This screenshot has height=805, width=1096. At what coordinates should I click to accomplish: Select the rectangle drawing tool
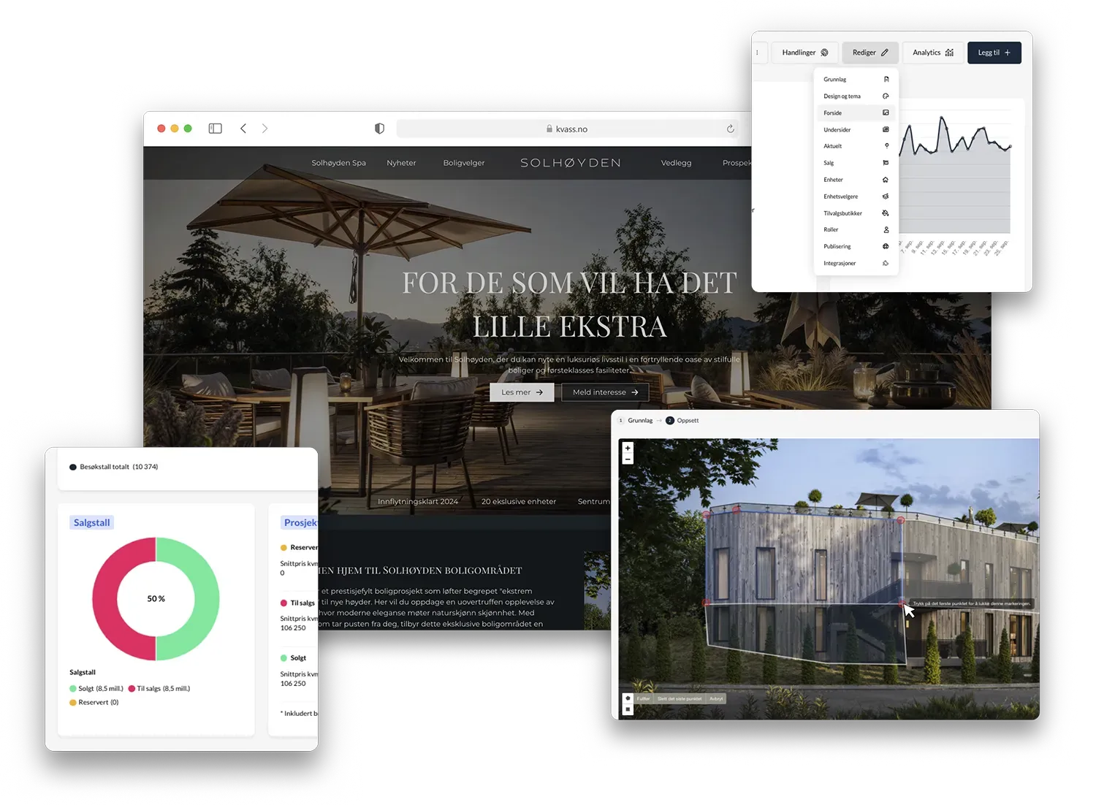point(628,709)
